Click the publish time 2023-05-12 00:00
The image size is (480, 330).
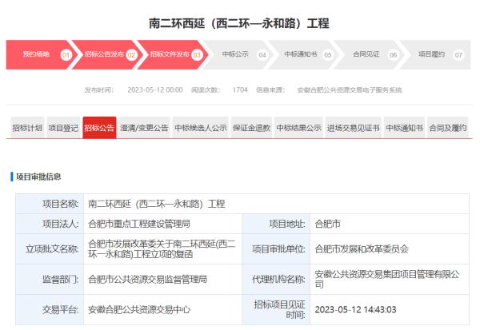[x=155, y=90]
